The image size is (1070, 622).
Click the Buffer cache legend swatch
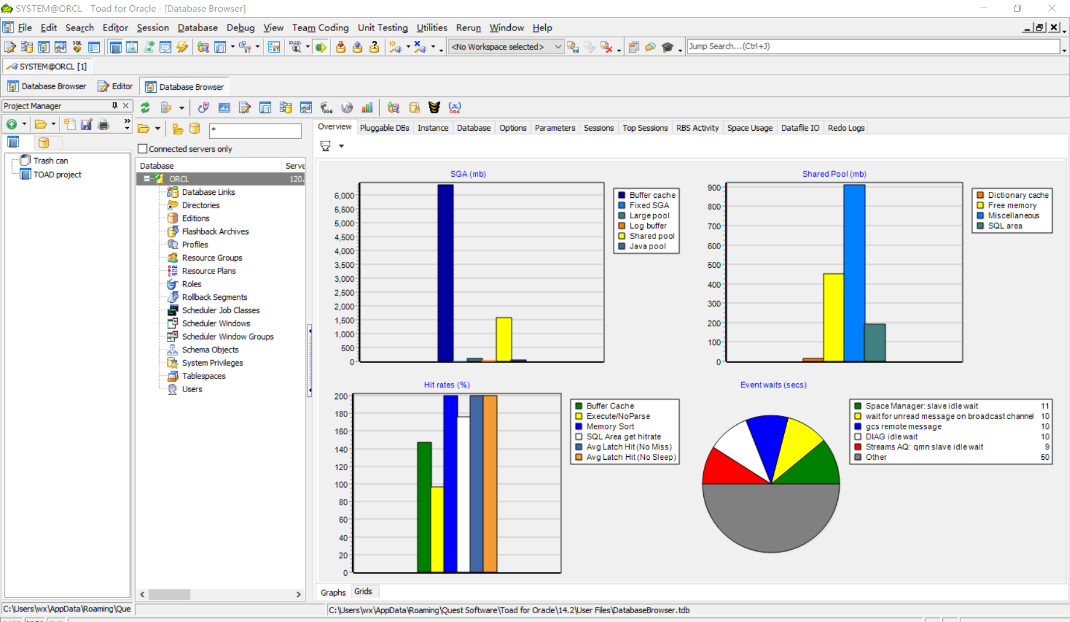coord(622,195)
